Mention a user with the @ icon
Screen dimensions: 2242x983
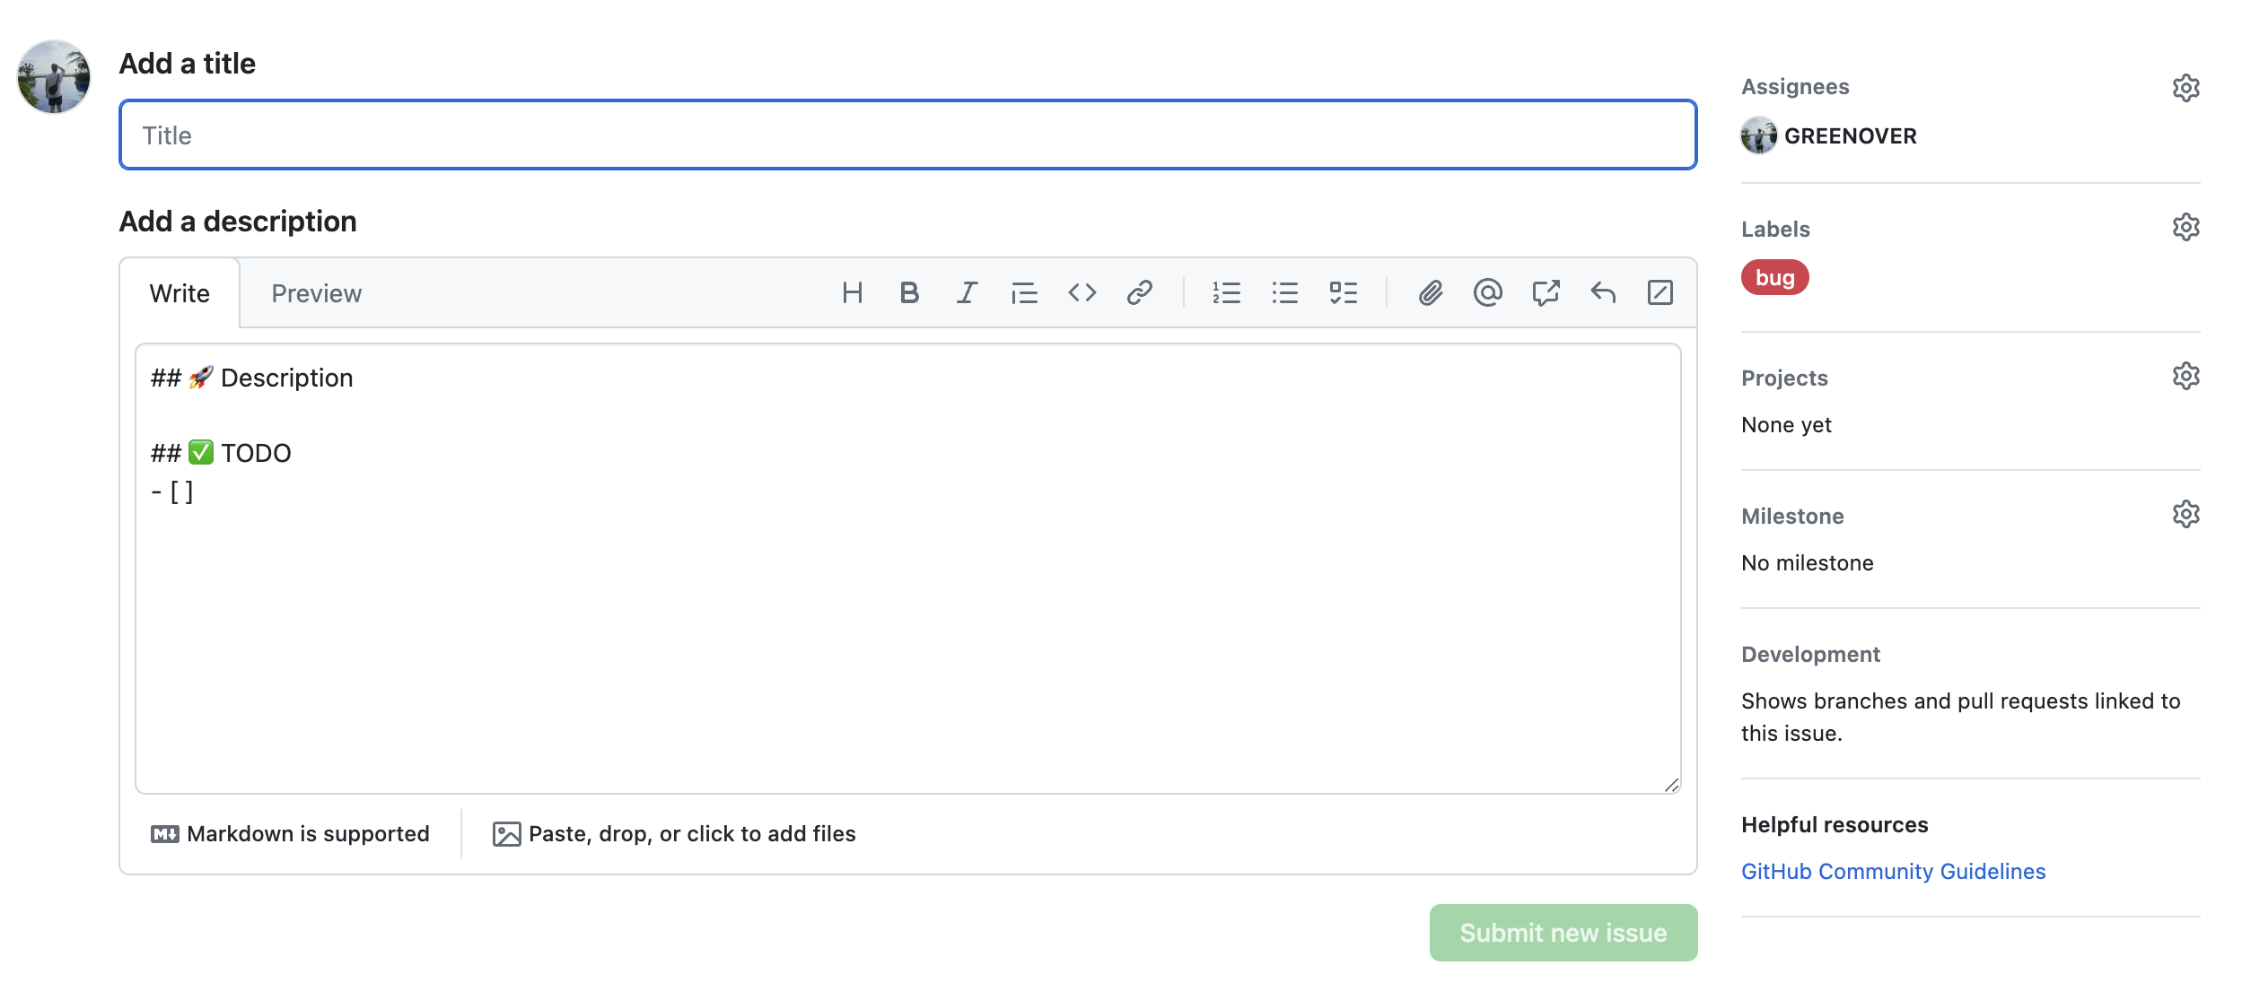click(x=1487, y=293)
